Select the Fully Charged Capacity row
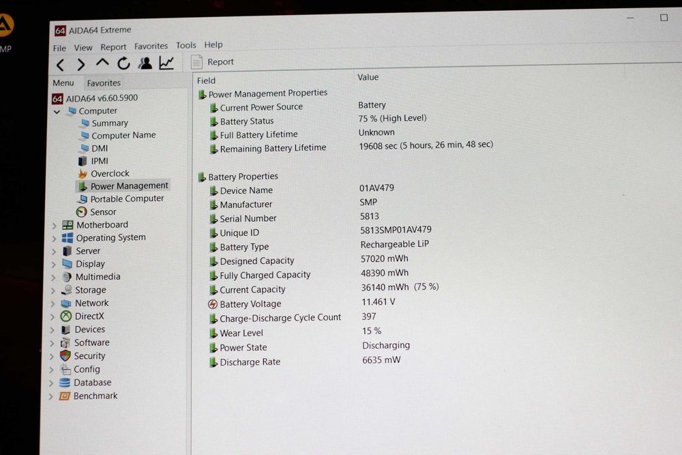This screenshot has width=682, height=455. pyautogui.click(x=310, y=274)
